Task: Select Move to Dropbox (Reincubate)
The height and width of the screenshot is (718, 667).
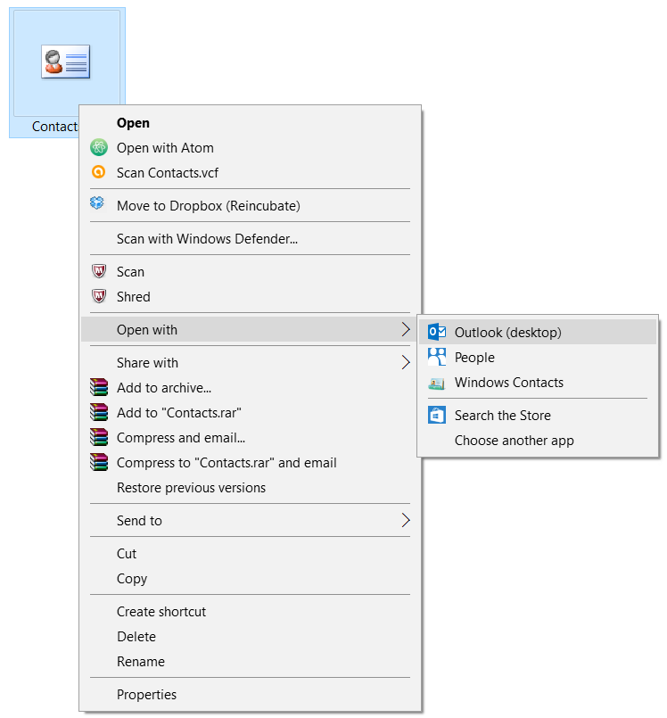Action: click(x=250, y=206)
